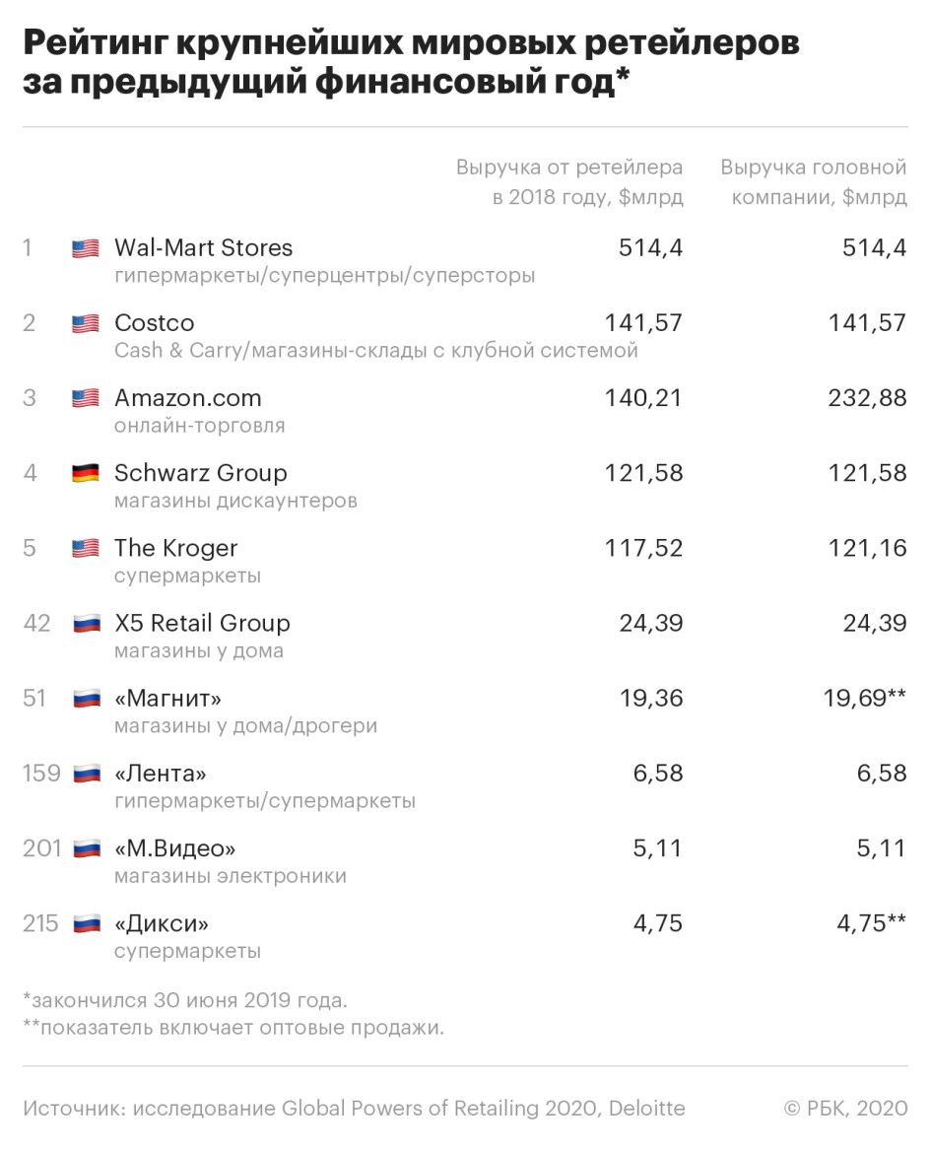Click the 19,69** value for «Магнит»
This screenshot has width=931, height=1150.
tap(864, 698)
